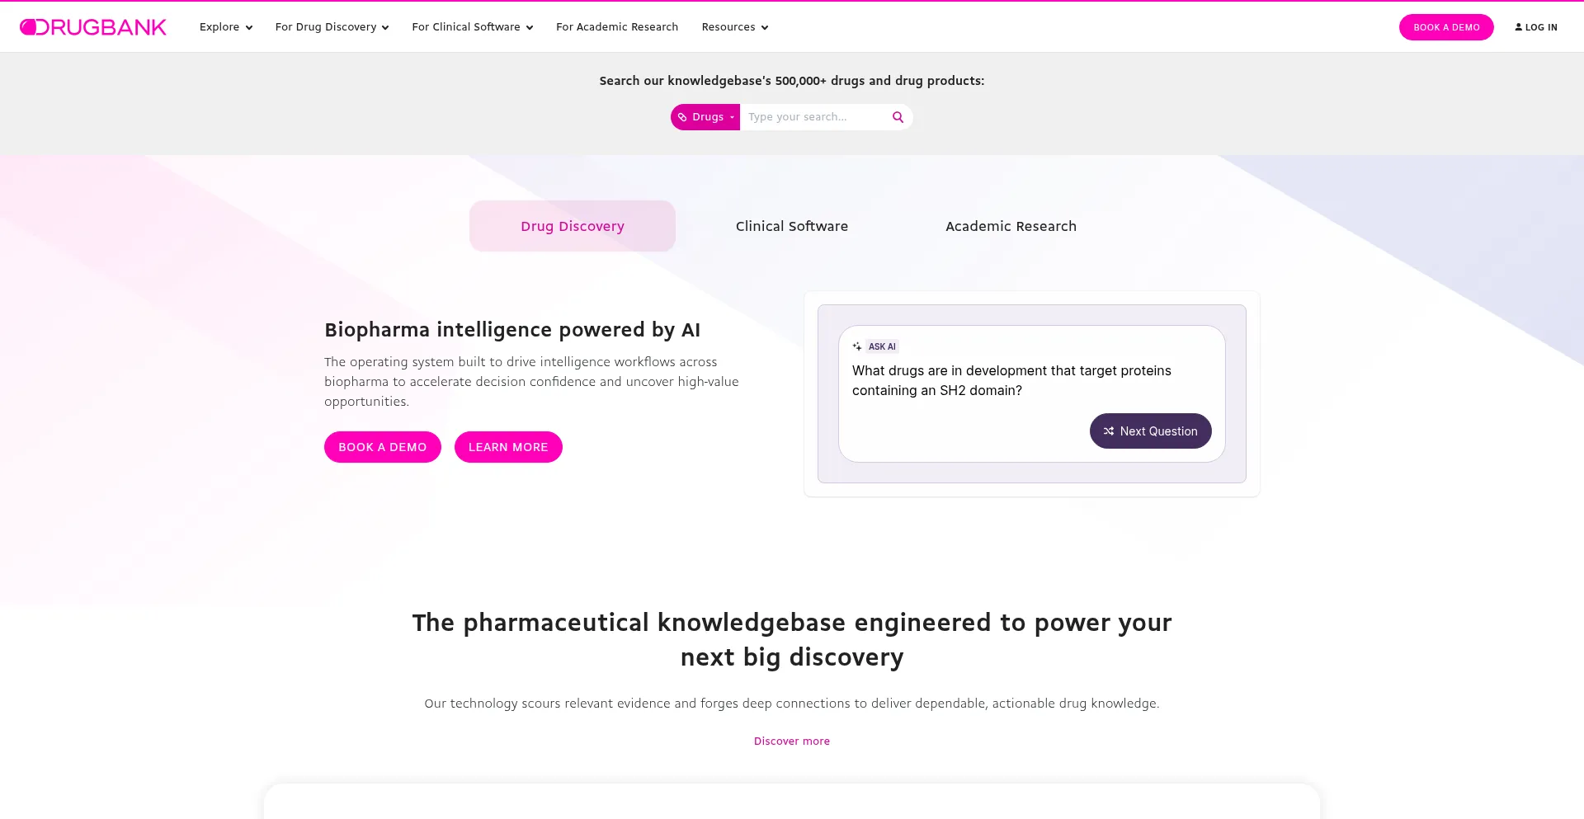1584x819 pixels.
Task: Open For Academic Research menu item
Action: point(616,26)
